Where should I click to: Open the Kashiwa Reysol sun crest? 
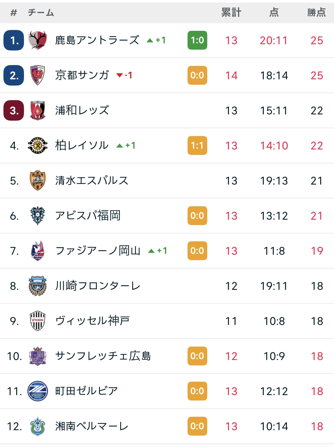(37, 145)
